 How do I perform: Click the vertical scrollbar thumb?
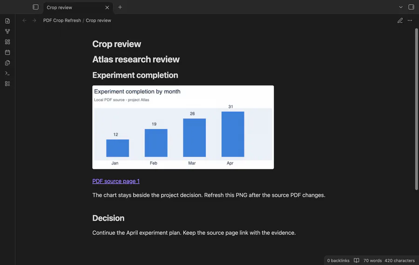(416, 109)
